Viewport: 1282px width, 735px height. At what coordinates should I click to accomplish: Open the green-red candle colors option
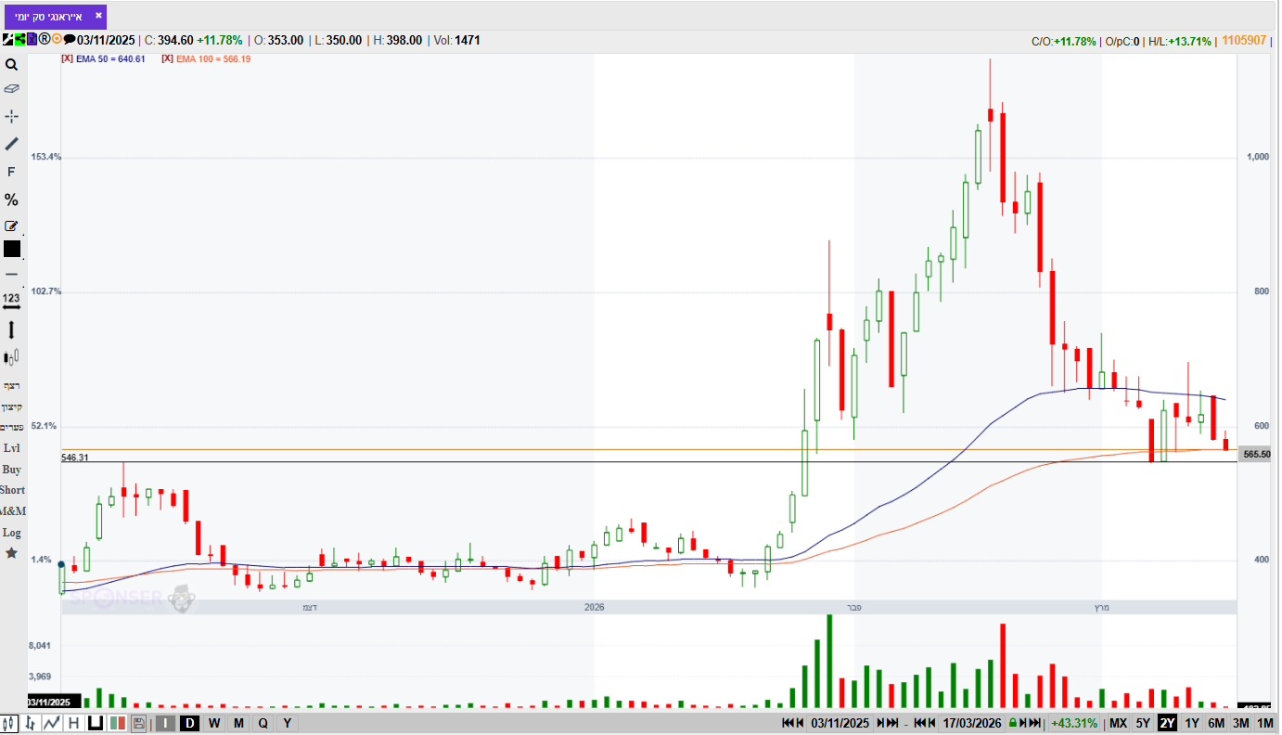pos(118,723)
